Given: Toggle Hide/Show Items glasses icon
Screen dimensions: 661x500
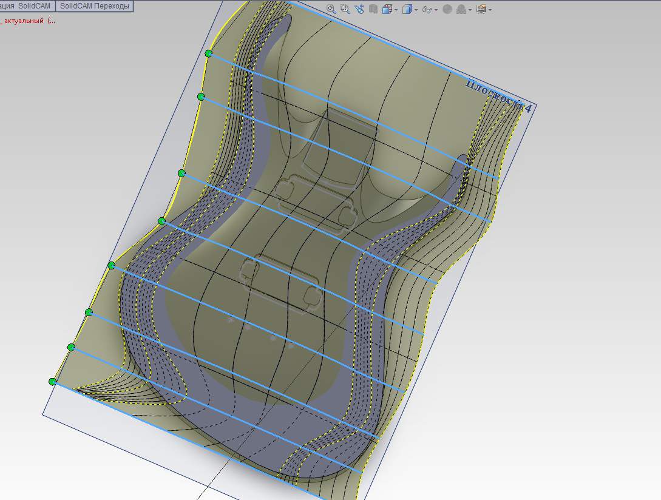Looking at the screenshot, I should tap(427, 9).
